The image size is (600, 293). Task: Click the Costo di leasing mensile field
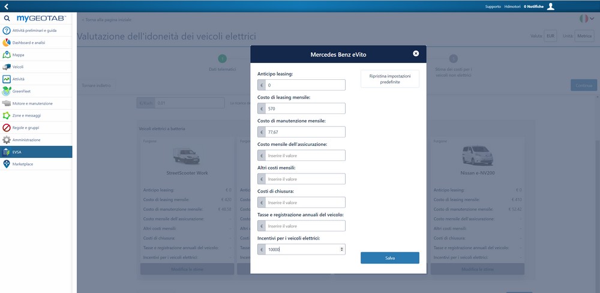tap(305, 109)
